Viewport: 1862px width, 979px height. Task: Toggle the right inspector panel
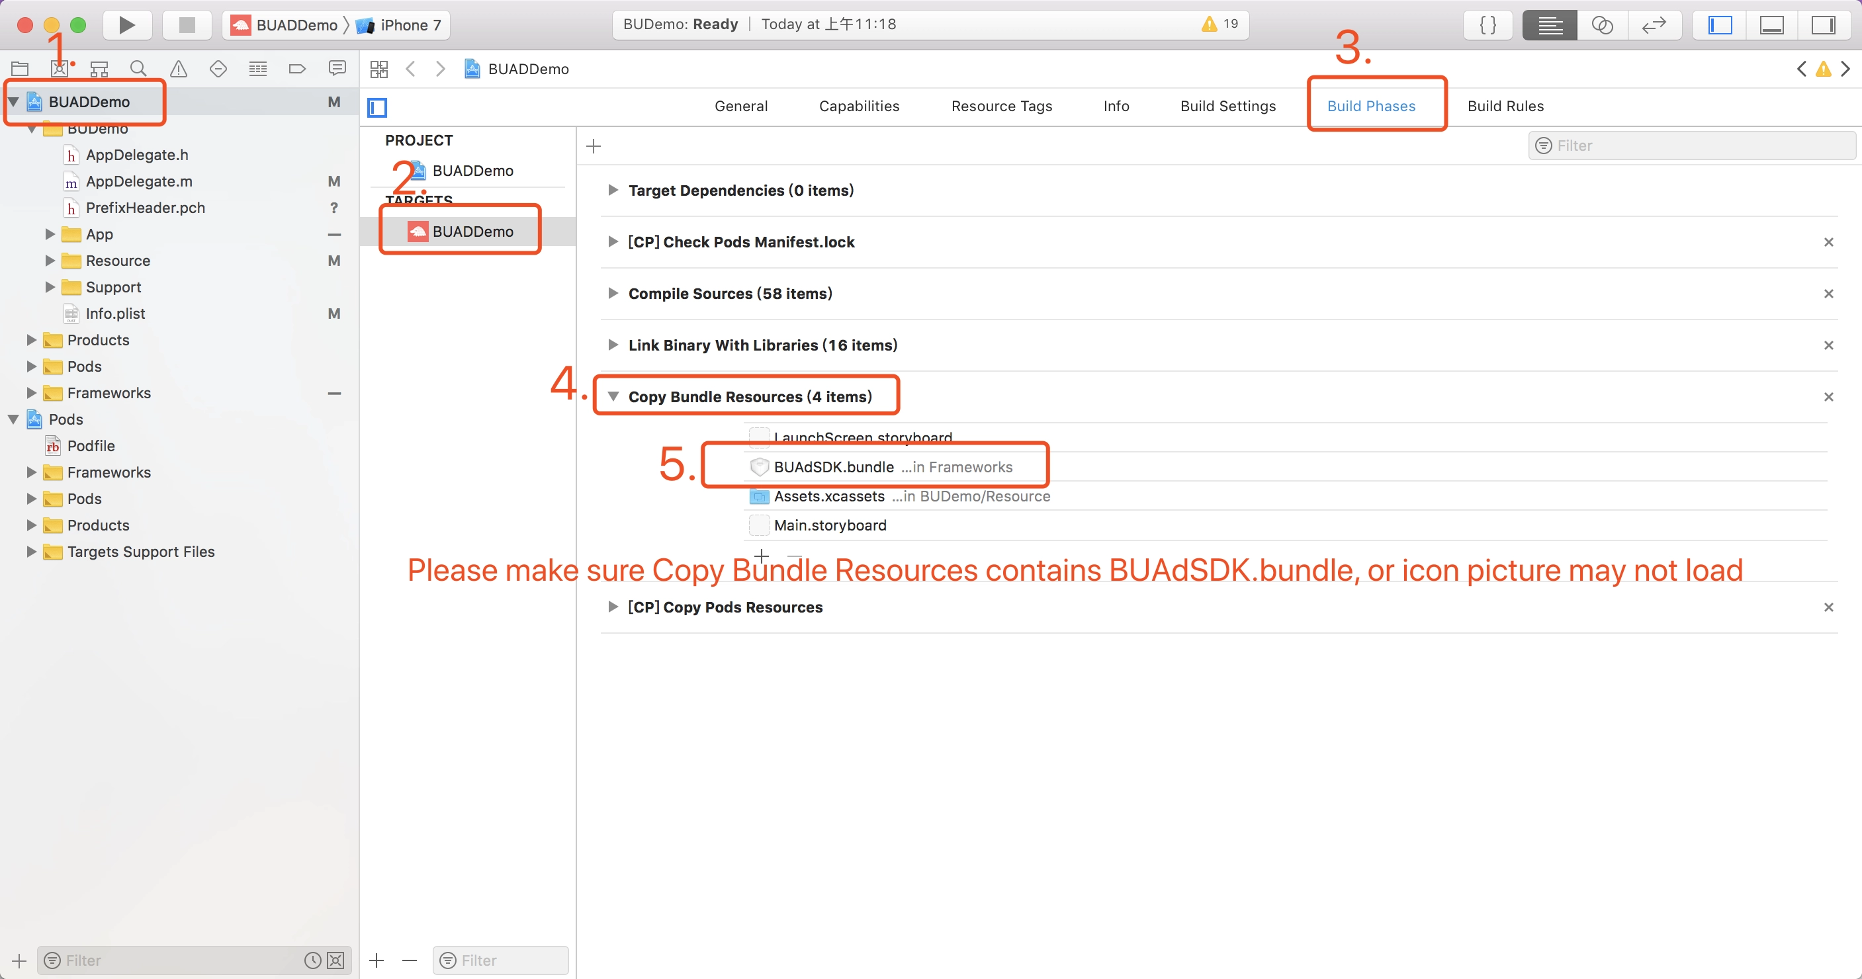tap(1824, 24)
